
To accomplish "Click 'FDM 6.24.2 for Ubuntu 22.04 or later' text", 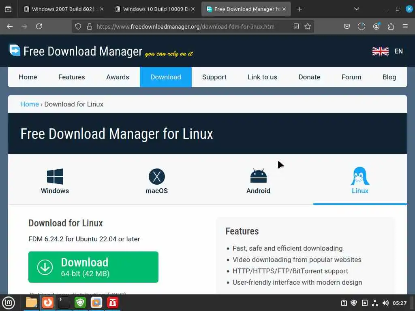I will (84, 239).
